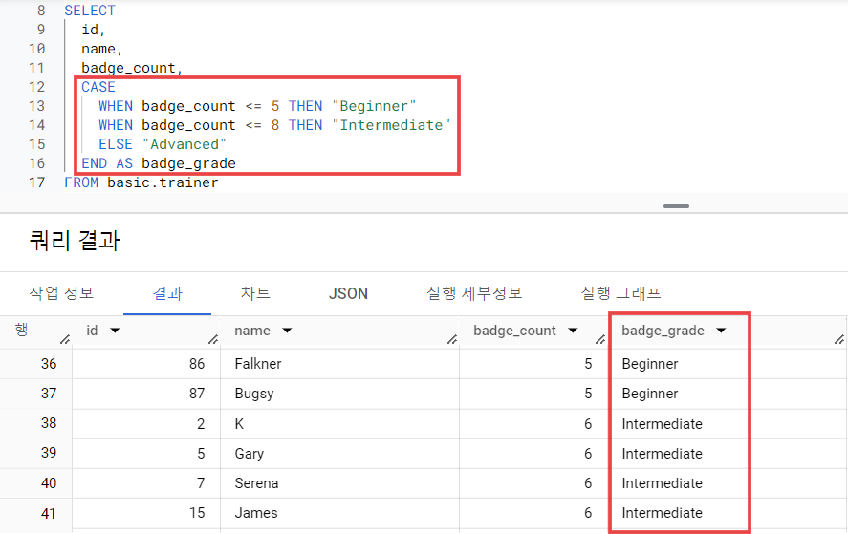Click line number 17 in the gutter
This screenshot has height=534, width=848.
click(36, 182)
